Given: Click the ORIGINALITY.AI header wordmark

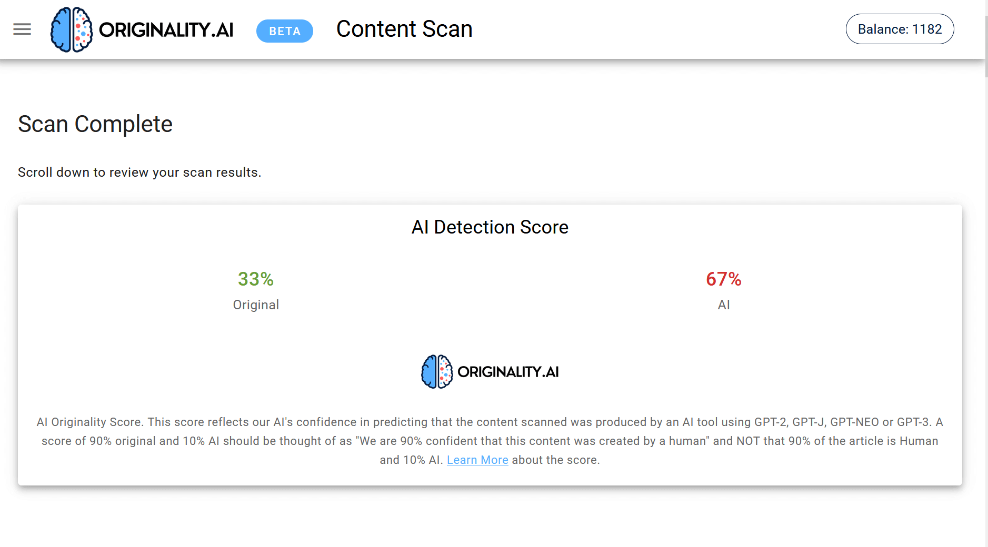Looking at the screenshot, I should click(166, 30).
